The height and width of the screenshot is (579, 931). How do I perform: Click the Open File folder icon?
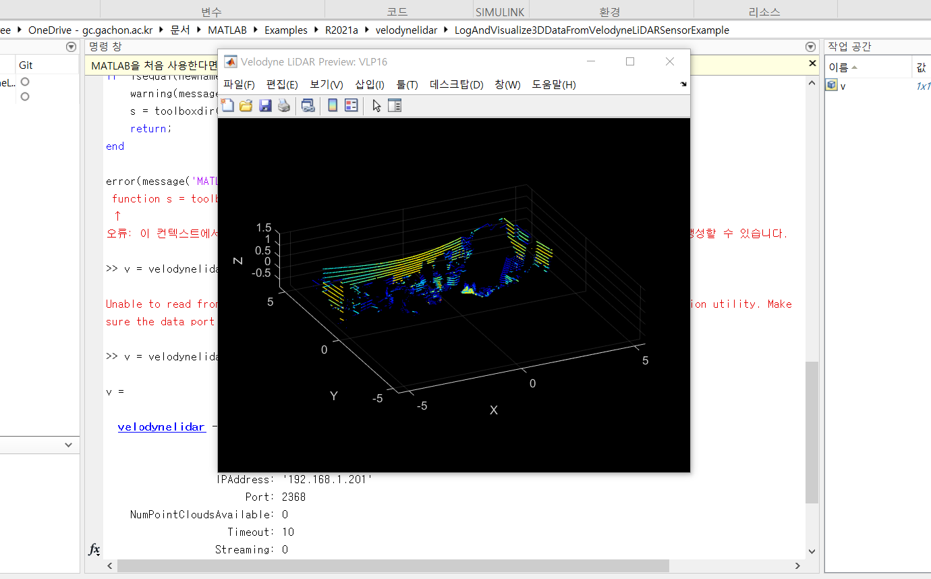(246, 105)
